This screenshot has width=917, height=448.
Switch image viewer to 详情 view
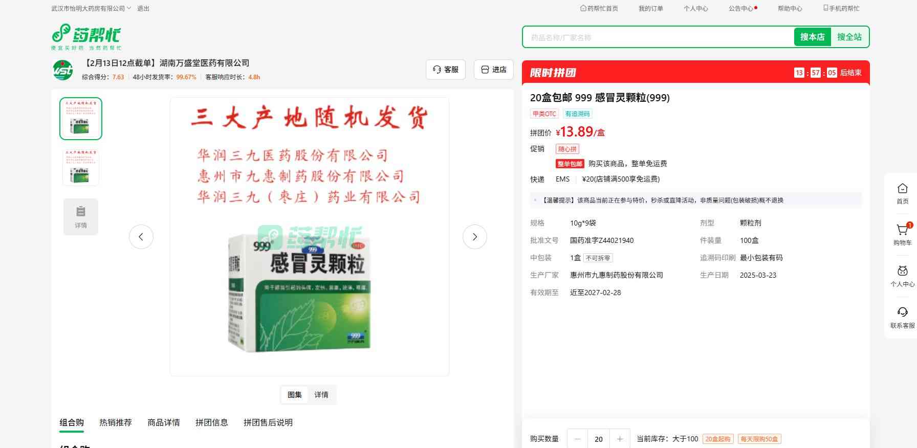321,395
